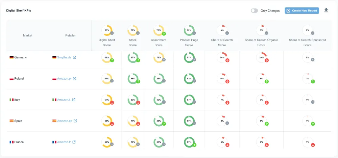
Task: Select the Italy market cell
Action: pos(15,100)
